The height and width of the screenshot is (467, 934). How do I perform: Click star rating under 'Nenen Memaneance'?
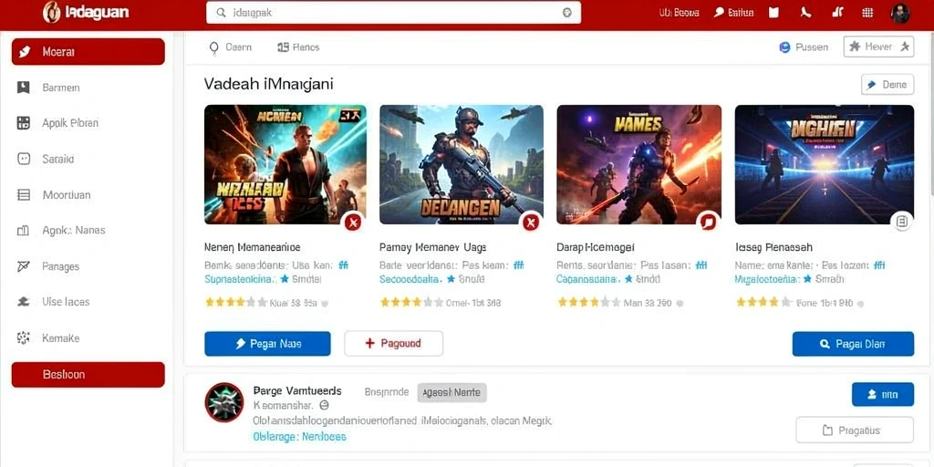235,303
